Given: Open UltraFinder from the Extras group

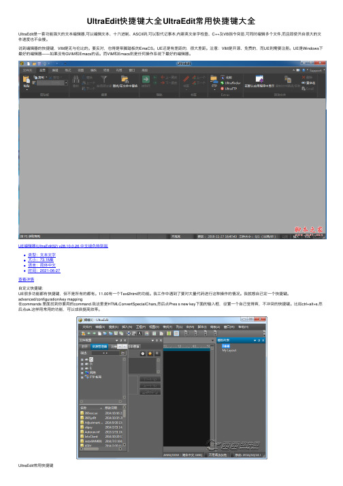Looking at the screenshot, I should point(230,83).
